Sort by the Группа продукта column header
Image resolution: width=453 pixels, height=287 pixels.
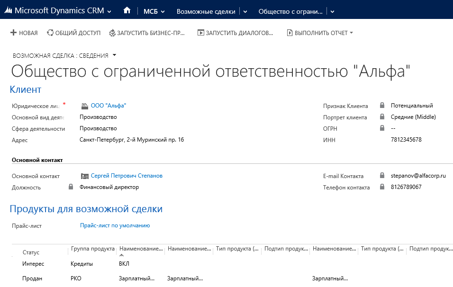pyautogui.click(x=93, y=249)
